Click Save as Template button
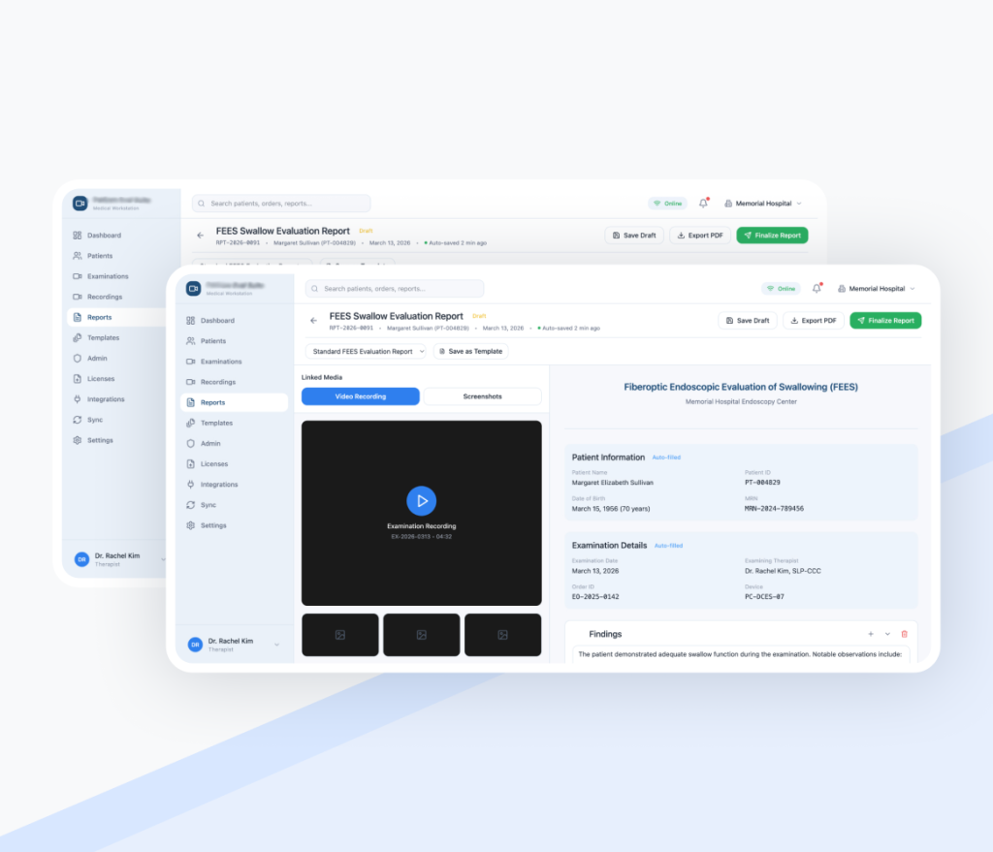 (x=470, y=352)
